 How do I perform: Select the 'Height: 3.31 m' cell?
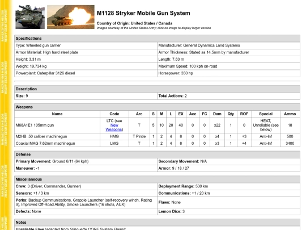click(x=86, y=59)
